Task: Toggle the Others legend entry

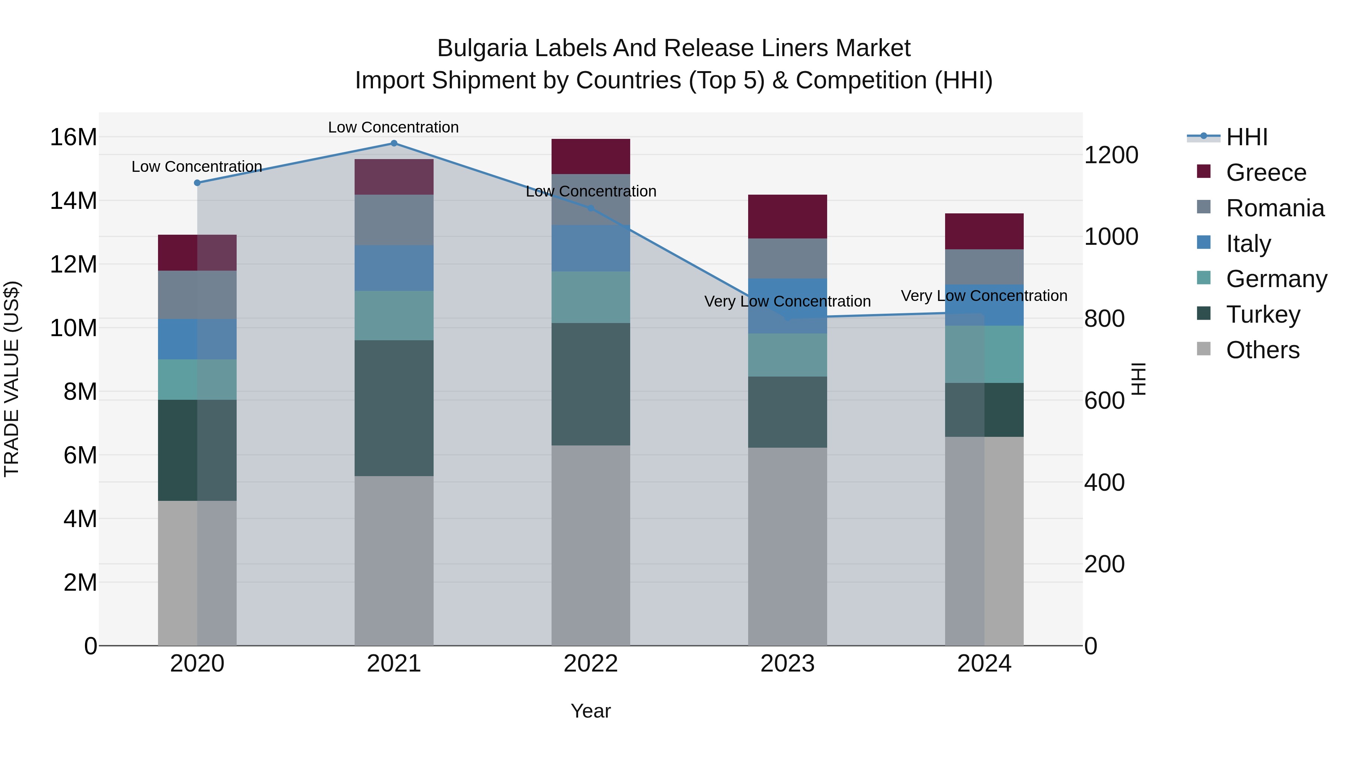Action: tap(1248, 350)
